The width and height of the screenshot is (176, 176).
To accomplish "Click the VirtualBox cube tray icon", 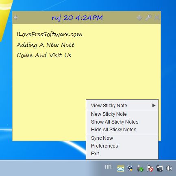I will coord(130,168).
